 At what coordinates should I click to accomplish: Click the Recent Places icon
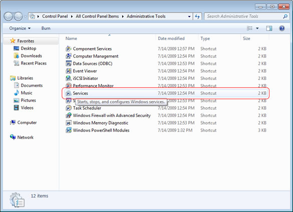pyautogui.click(x=16, y=63)
